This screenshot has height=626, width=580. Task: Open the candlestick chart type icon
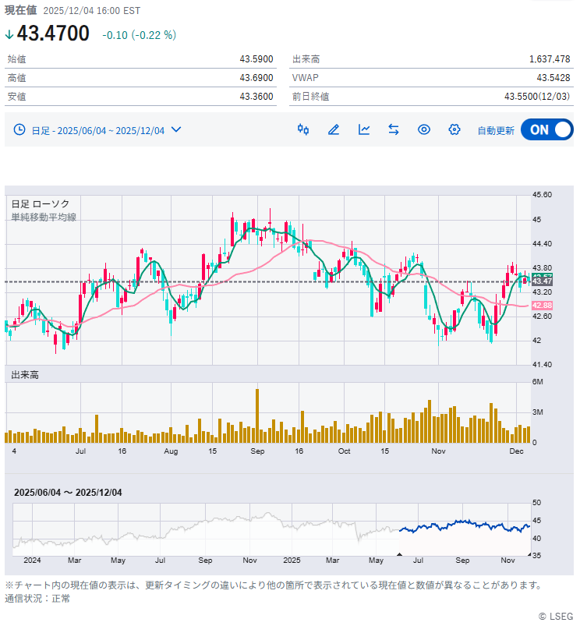(x=303, y=129)
